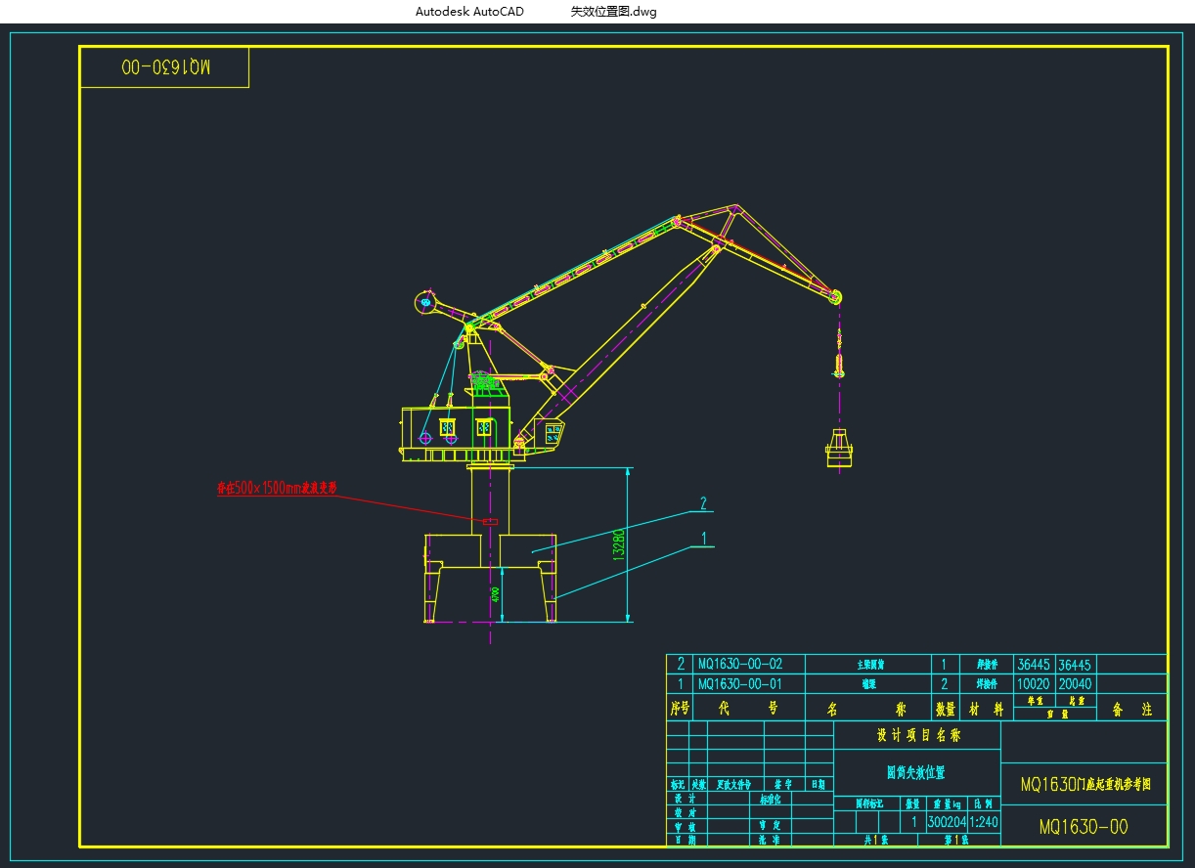Click part code MQ1630-00-02 in parts list
This screenshot has width=1195, height=868.
pos(739,665)
